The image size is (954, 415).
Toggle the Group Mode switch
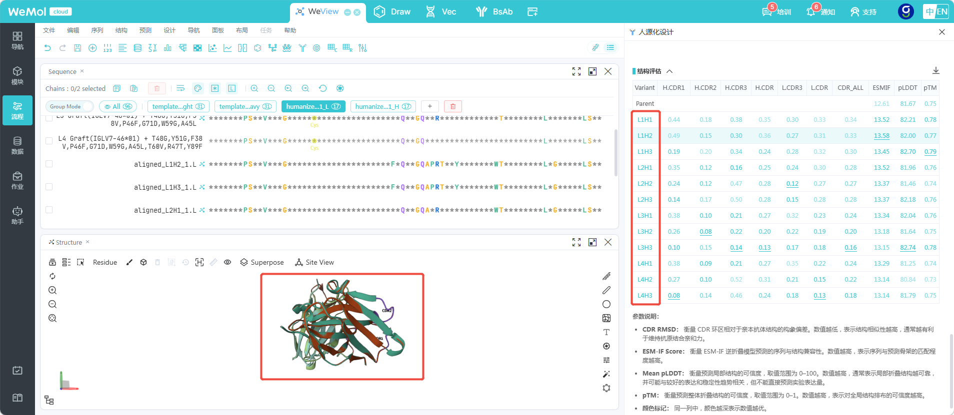[69, 106]
